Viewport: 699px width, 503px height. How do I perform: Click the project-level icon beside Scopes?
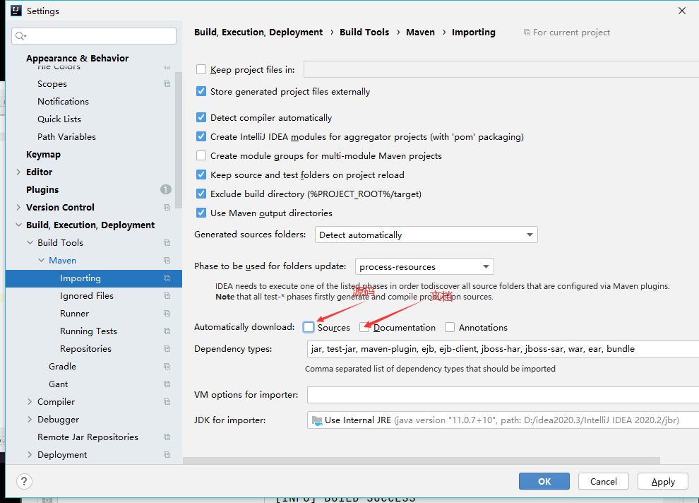tap(167, 84)
